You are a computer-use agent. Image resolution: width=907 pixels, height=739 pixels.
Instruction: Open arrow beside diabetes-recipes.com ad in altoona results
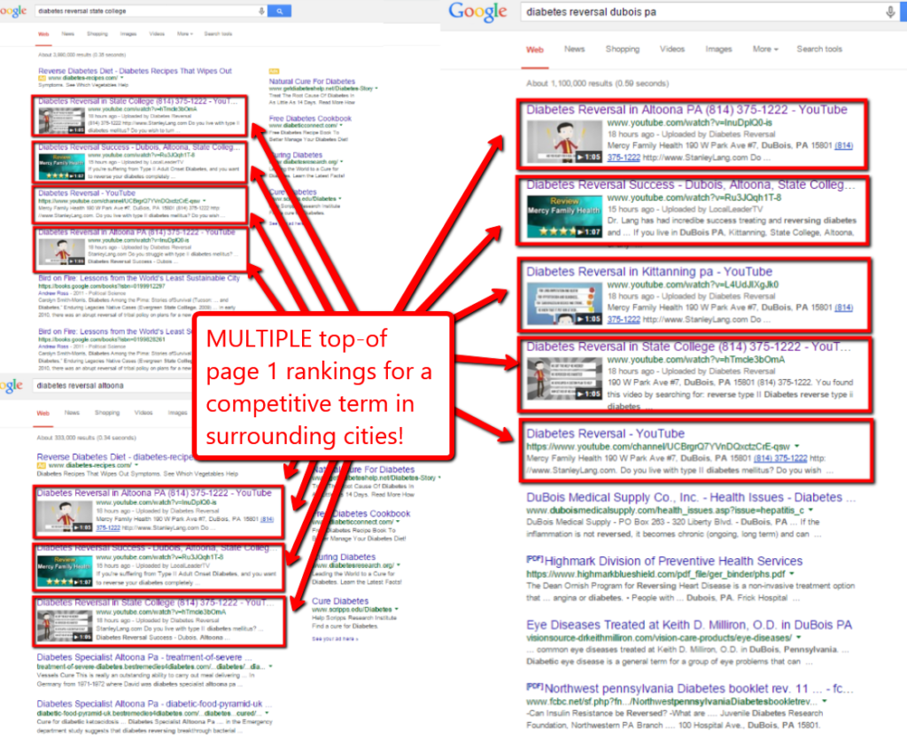tap(136, 464)
